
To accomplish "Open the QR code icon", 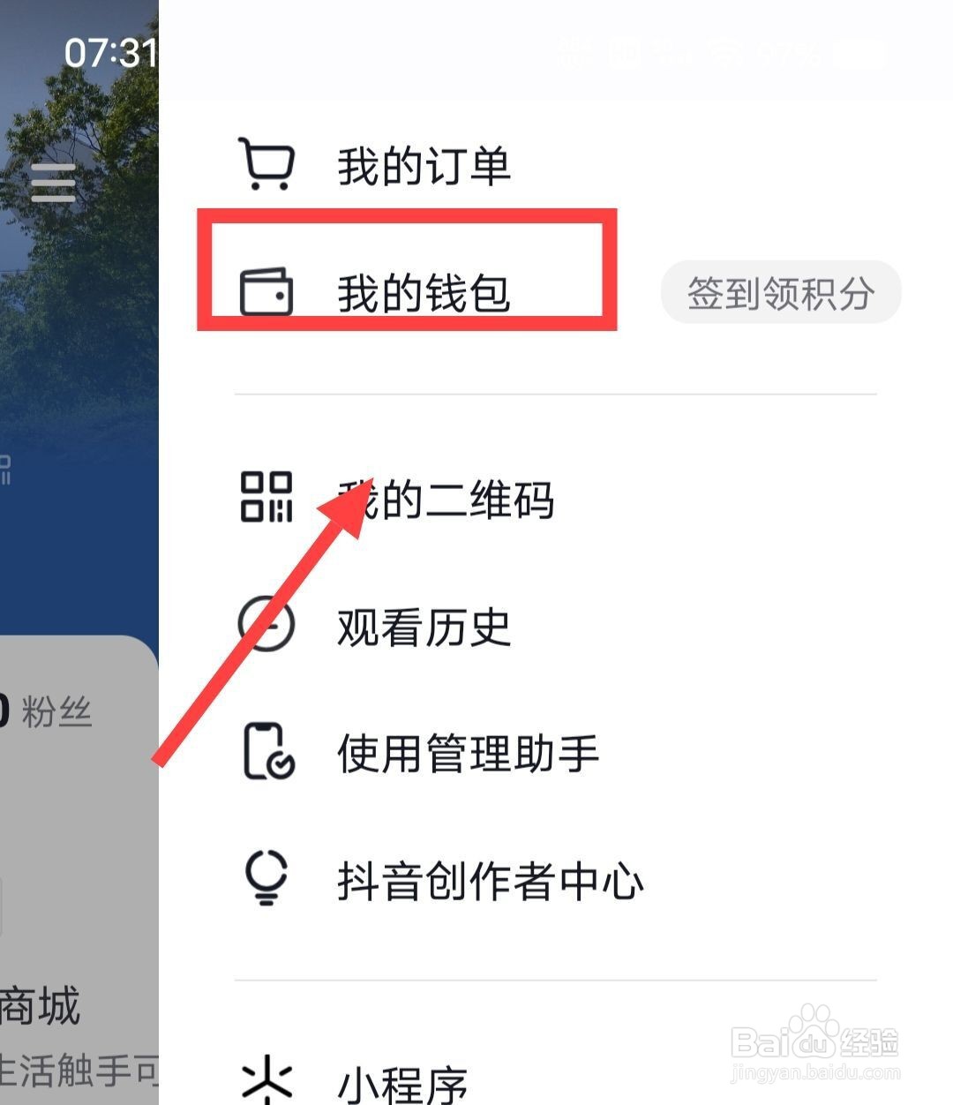I will 266,497.
